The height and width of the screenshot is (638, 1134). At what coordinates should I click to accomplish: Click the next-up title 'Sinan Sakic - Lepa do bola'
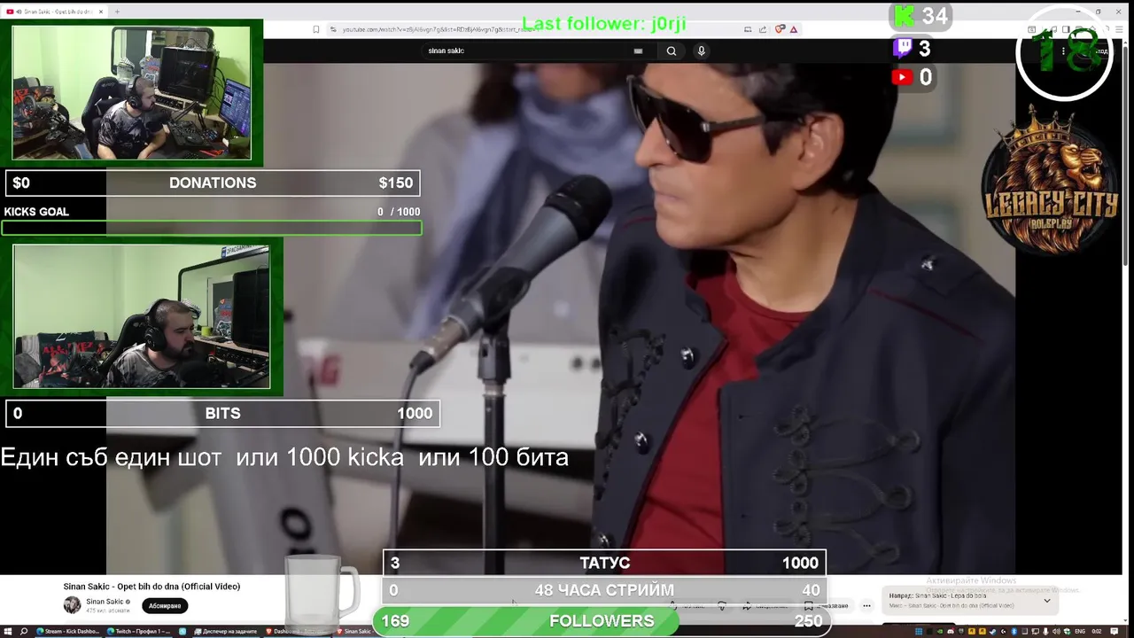click(951, 595)
